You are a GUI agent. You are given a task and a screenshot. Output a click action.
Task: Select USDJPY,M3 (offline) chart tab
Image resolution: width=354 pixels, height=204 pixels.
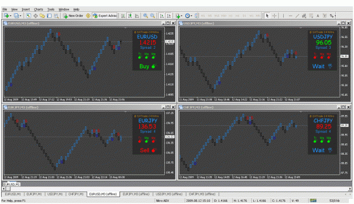pos(169,194)
